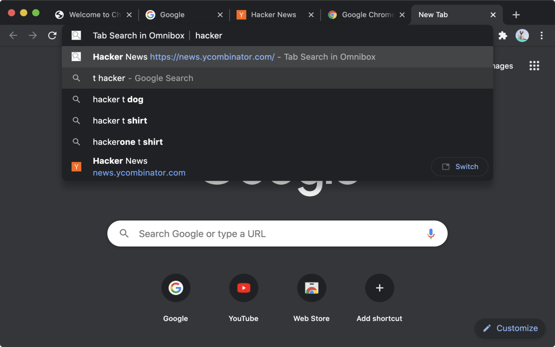Switch to the Google tab
The image size is (555, 347).
[x=184, y=15]
